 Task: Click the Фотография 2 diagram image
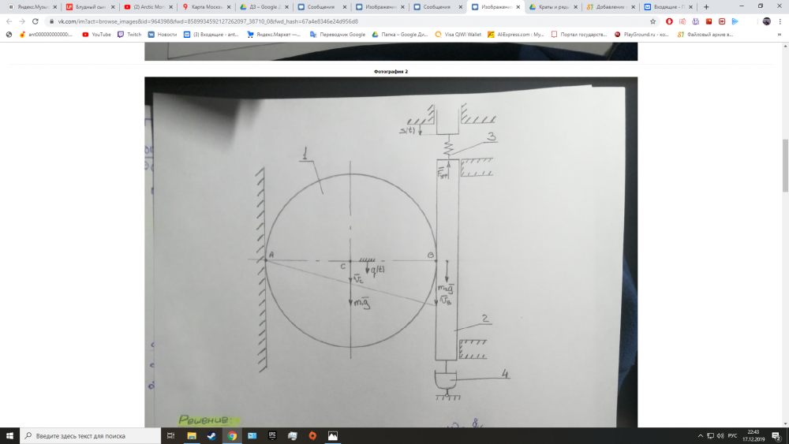[391, 252]
